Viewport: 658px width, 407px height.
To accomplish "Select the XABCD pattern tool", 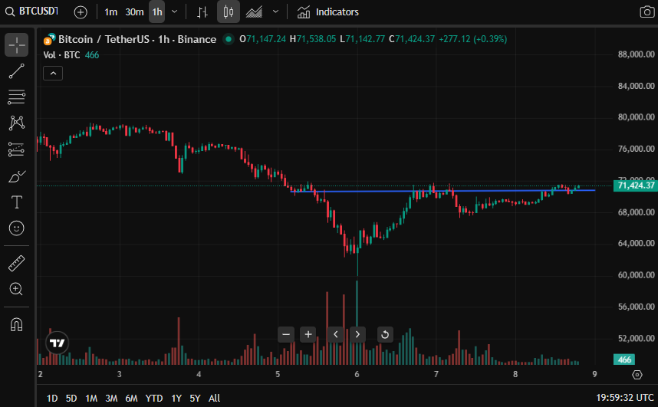I will coord(16,123).
